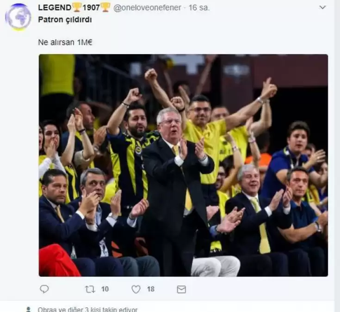
Task: Click the 'Ne alırsan 1M€' text line
Action: click(x=65, y=42)
